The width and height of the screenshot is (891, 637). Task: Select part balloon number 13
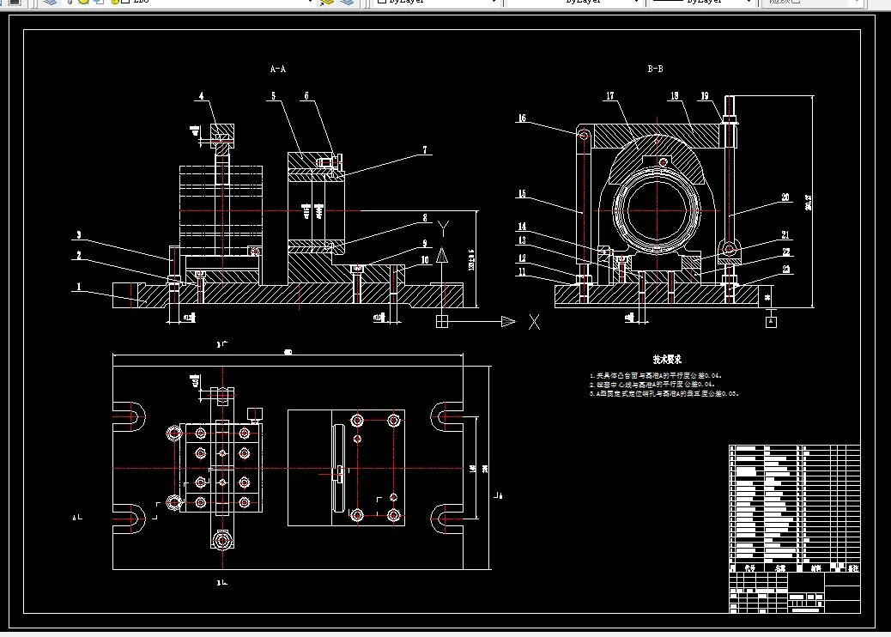coord(522,240)
